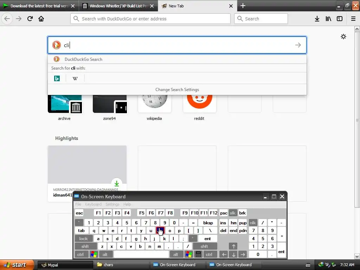Toggle the lock (caps lock) key
Image resolution: width=360 pixels, height=270 pixels.
click(x=84, y=239)
